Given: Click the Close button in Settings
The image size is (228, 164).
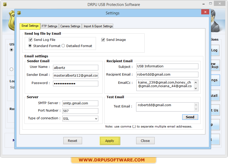Looking at the screenshot, I should coord(145,141).
